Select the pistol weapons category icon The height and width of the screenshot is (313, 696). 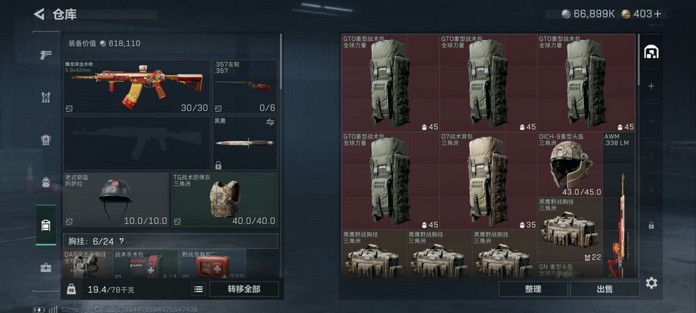46,55
